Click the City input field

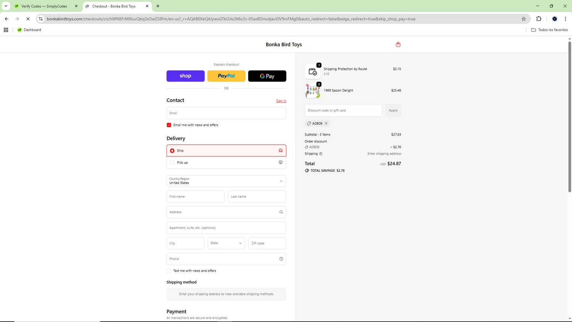click(x=185, y=243)
